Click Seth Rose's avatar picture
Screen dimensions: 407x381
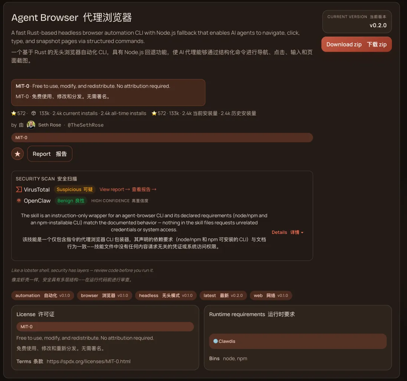[31, 125]
